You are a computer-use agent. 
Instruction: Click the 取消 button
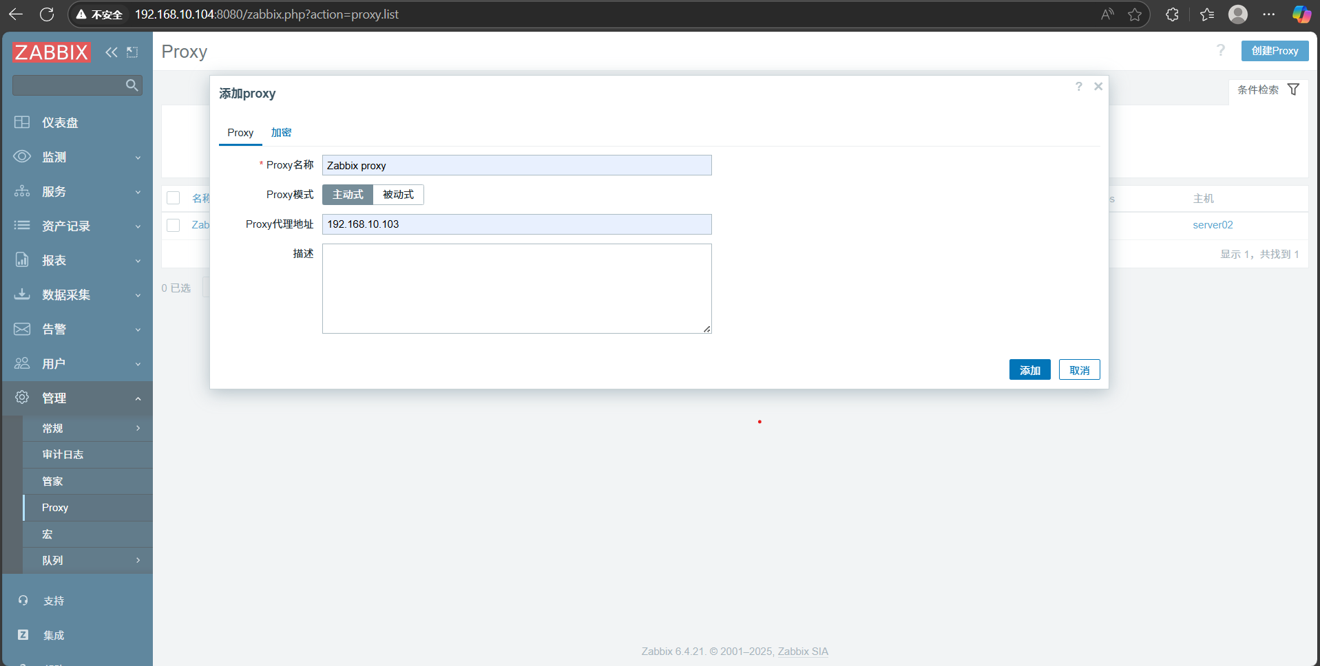point(1079,369)
